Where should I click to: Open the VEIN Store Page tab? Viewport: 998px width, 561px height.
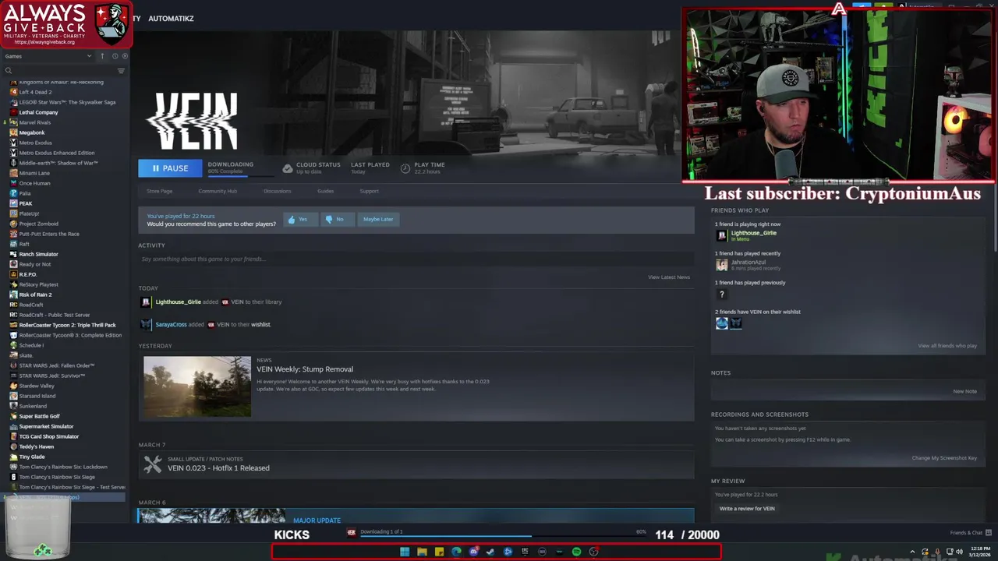click(x=159, y=191)
